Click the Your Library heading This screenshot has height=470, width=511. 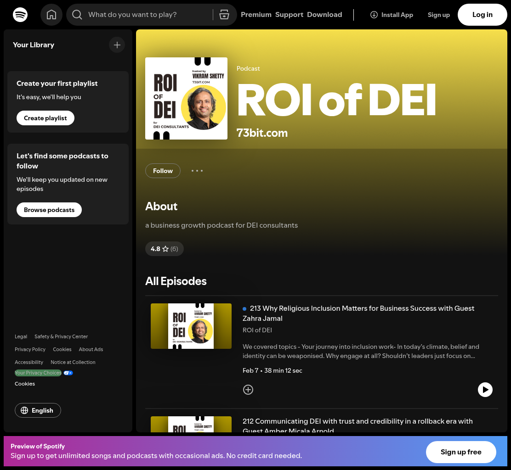34,45
